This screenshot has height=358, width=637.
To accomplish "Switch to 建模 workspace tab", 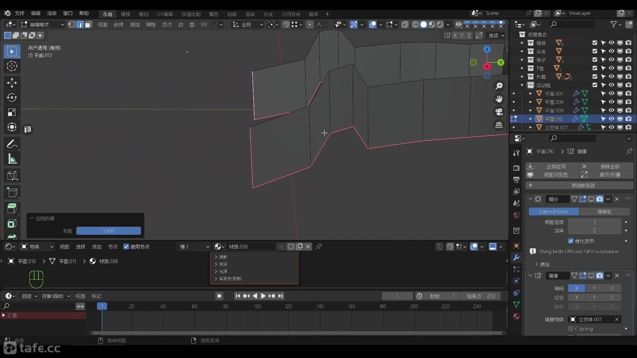I will (x=125, y=14).
